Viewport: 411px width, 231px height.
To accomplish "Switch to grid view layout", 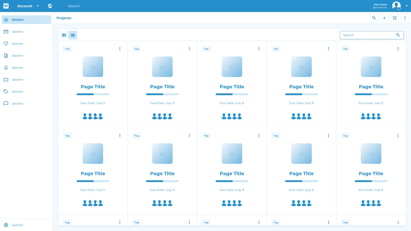I will 73,35.
